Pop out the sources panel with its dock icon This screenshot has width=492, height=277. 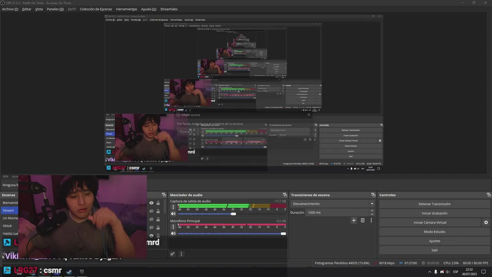click(164, 195)
